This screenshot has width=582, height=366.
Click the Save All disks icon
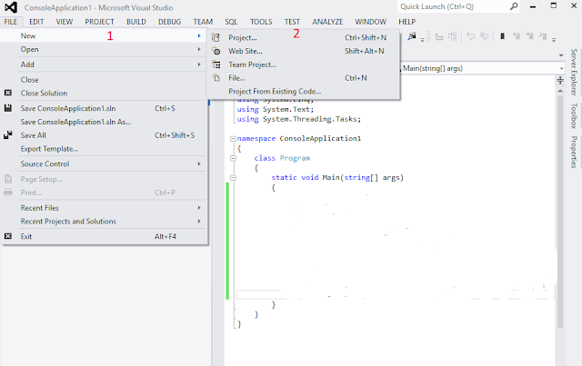(x=8, y=135)
